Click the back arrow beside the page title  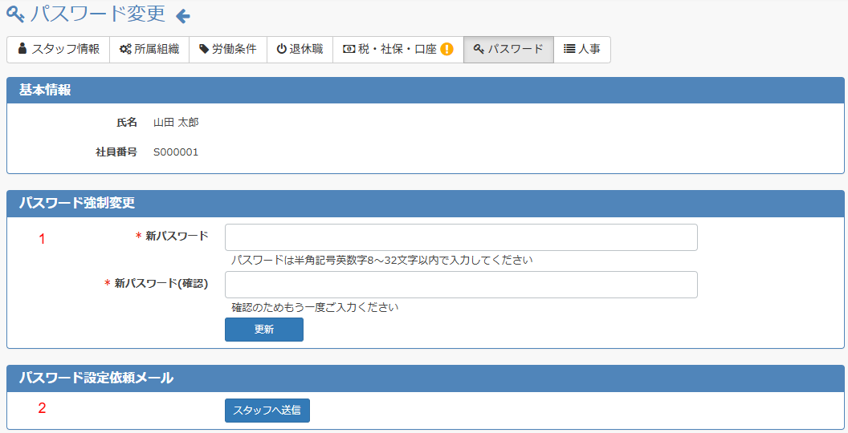183,14
